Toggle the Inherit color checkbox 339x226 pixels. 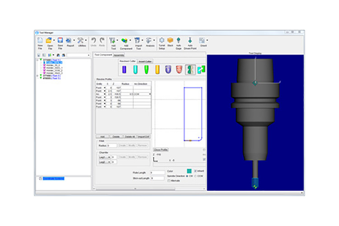click(195, 171)
